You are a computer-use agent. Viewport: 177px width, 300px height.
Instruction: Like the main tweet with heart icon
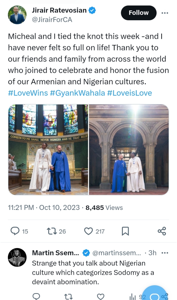(x=89, y=231)
